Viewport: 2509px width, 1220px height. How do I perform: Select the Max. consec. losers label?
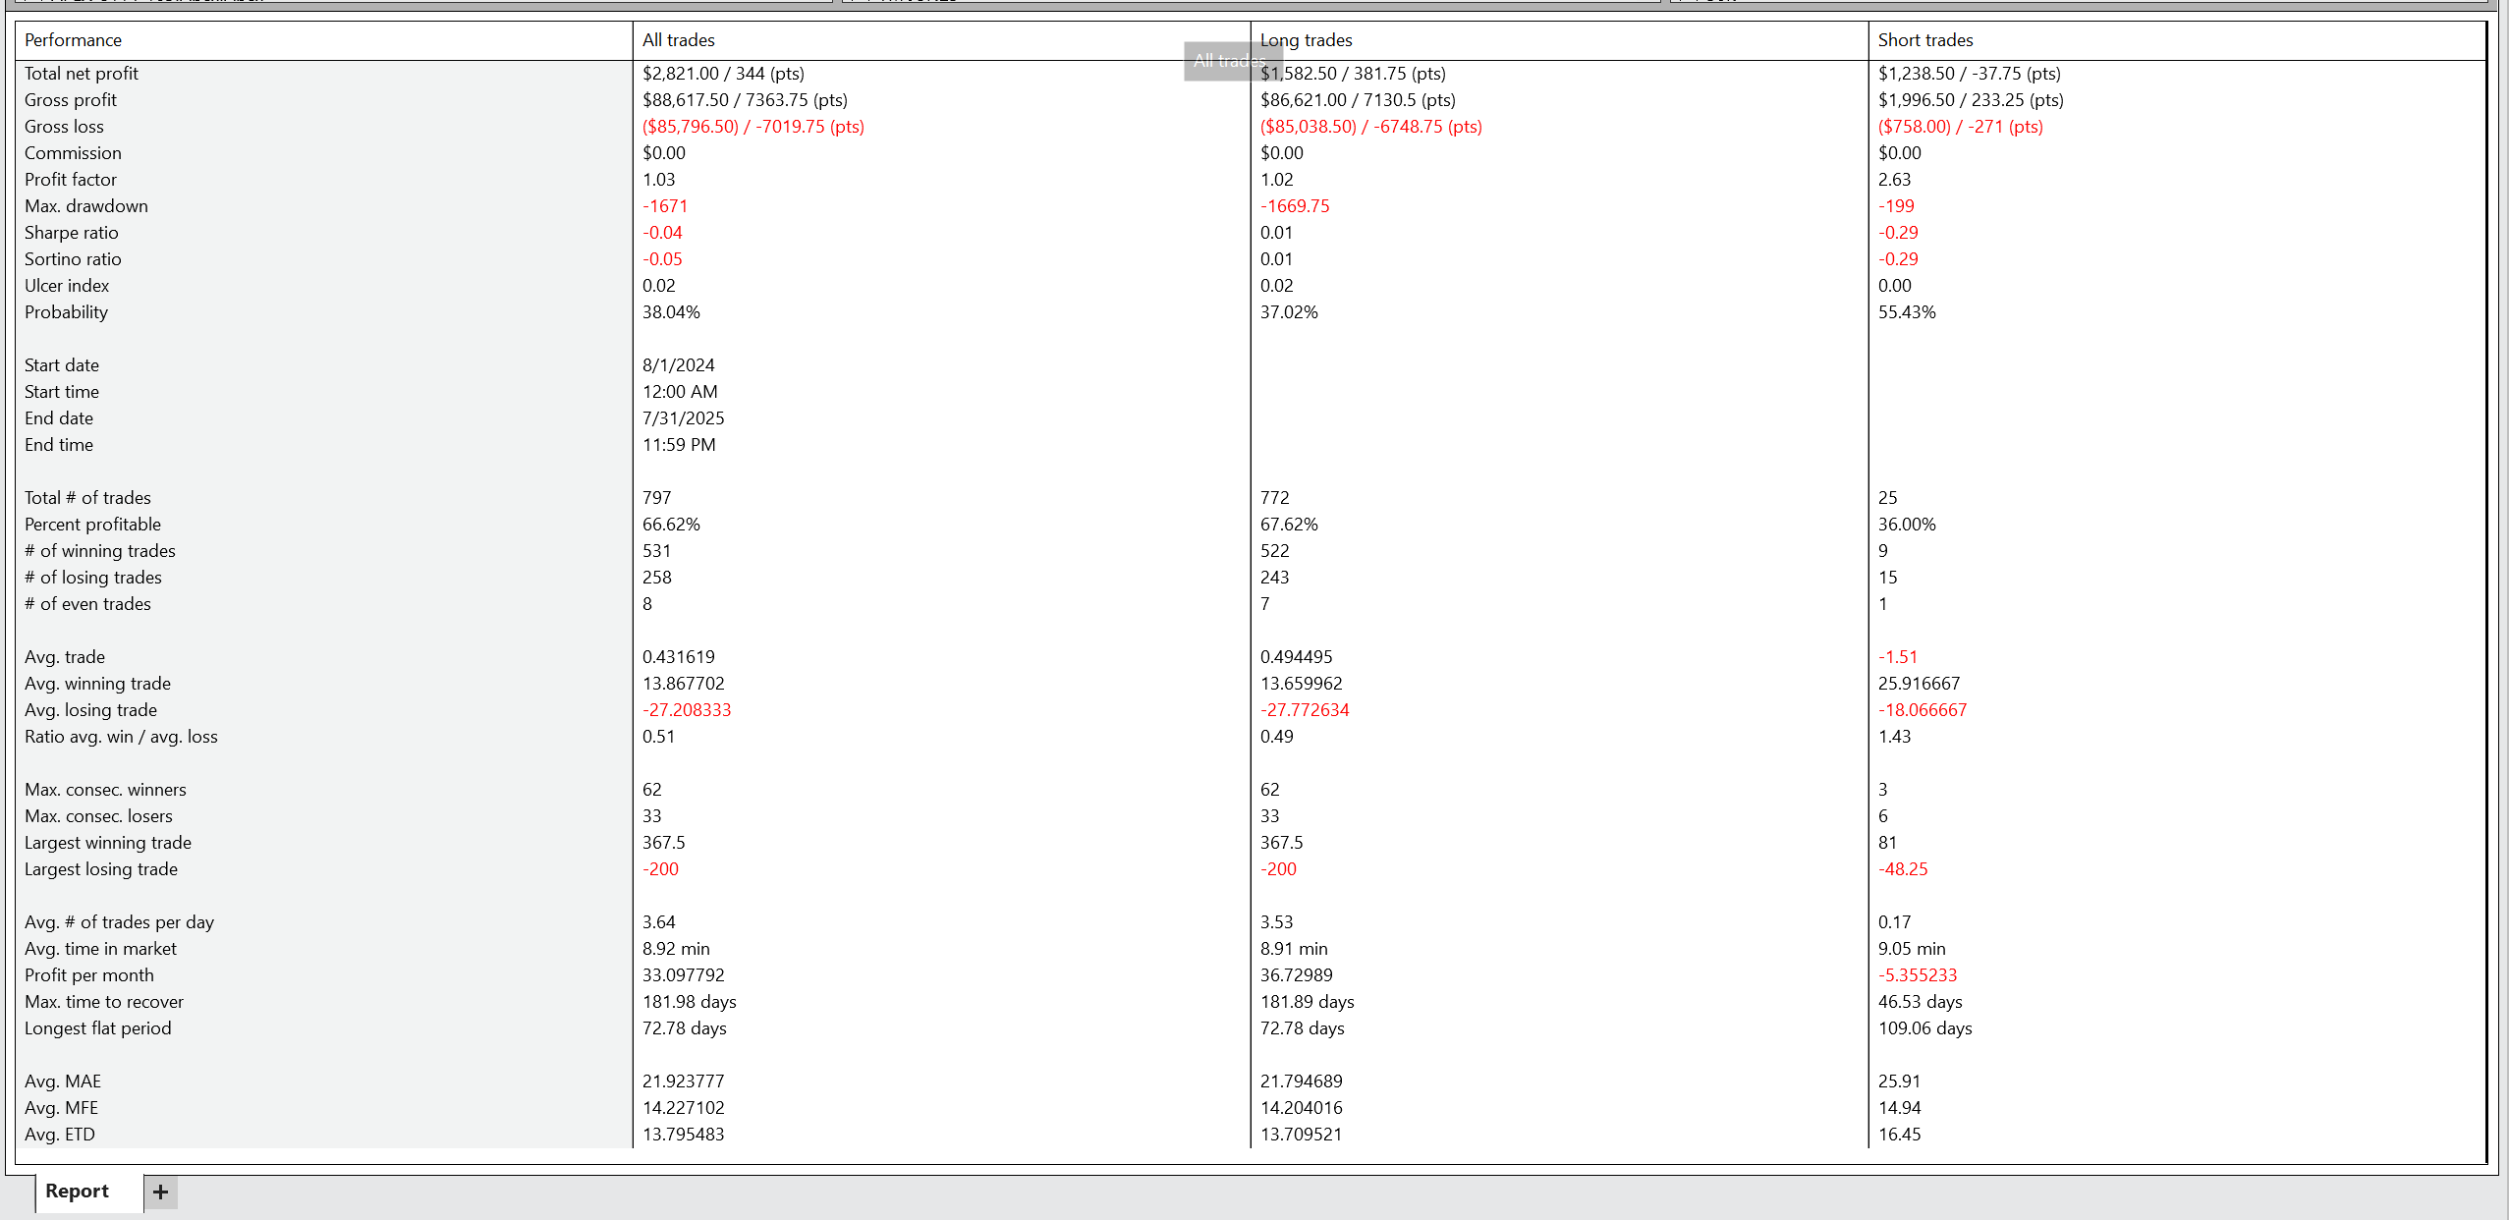tap(98, 816)
